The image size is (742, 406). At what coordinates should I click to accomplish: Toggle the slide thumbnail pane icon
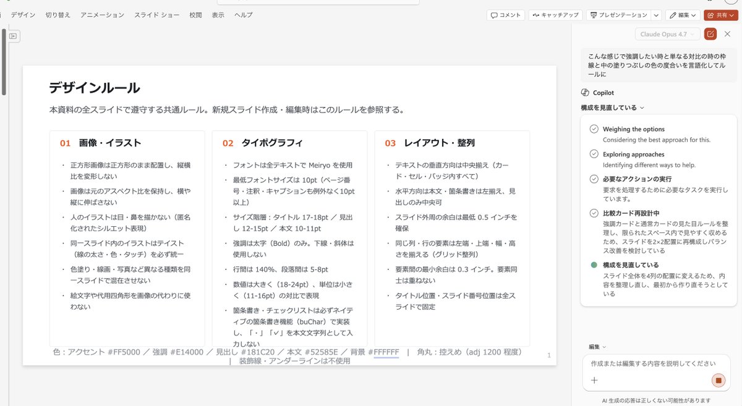[x=14, y=36]
